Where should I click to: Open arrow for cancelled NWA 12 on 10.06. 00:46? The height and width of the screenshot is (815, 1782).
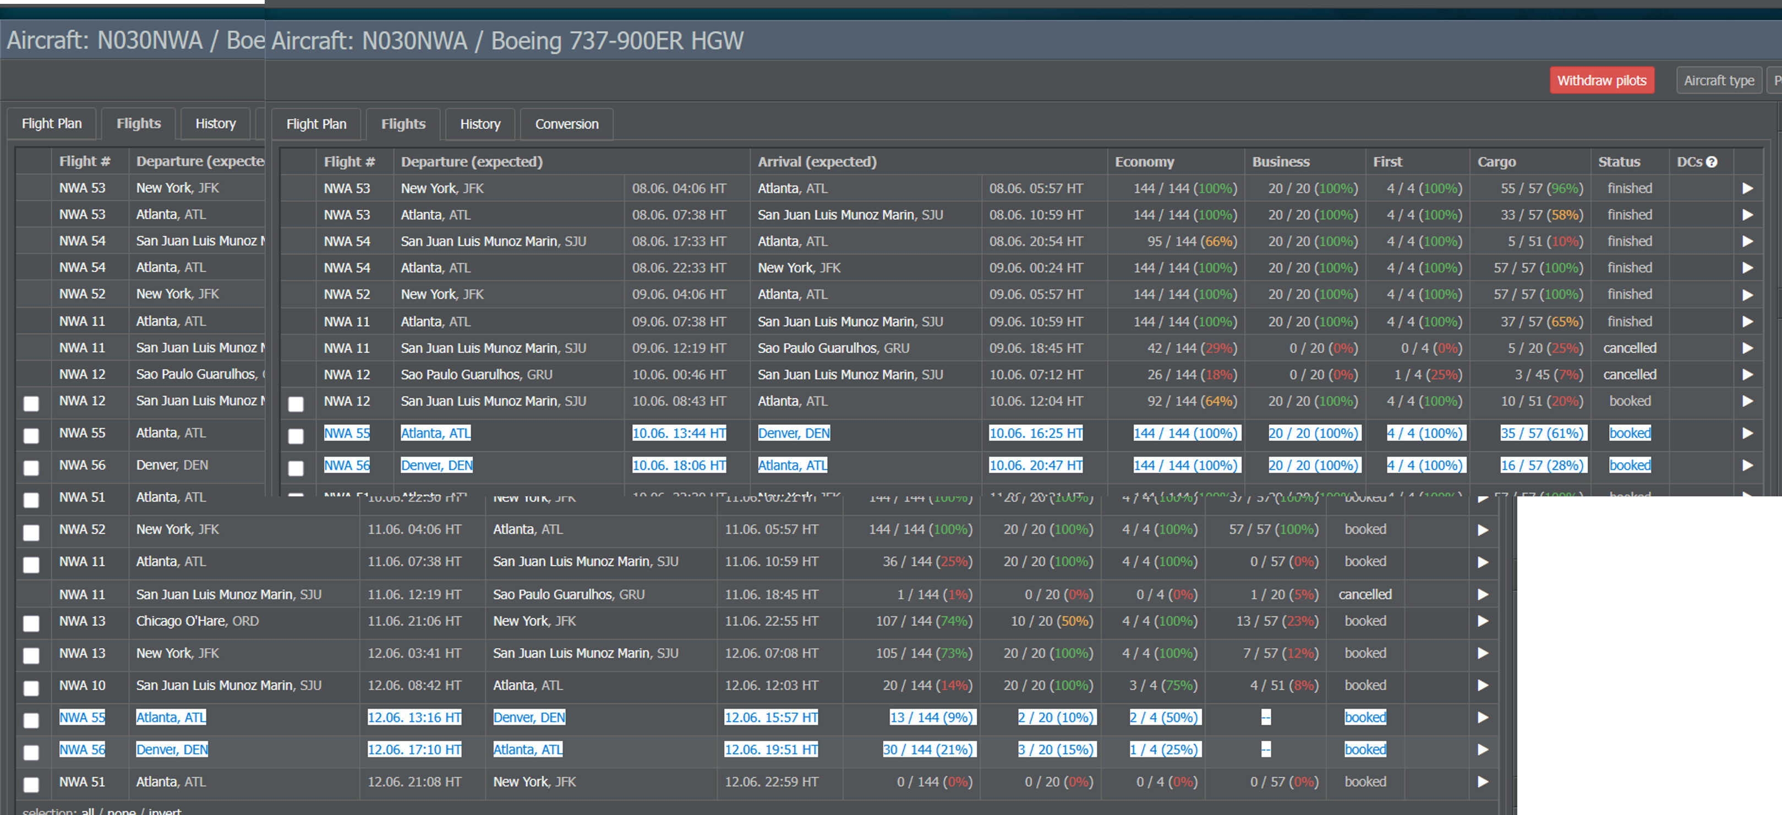pyautogui.click(x=1747, y=374)
